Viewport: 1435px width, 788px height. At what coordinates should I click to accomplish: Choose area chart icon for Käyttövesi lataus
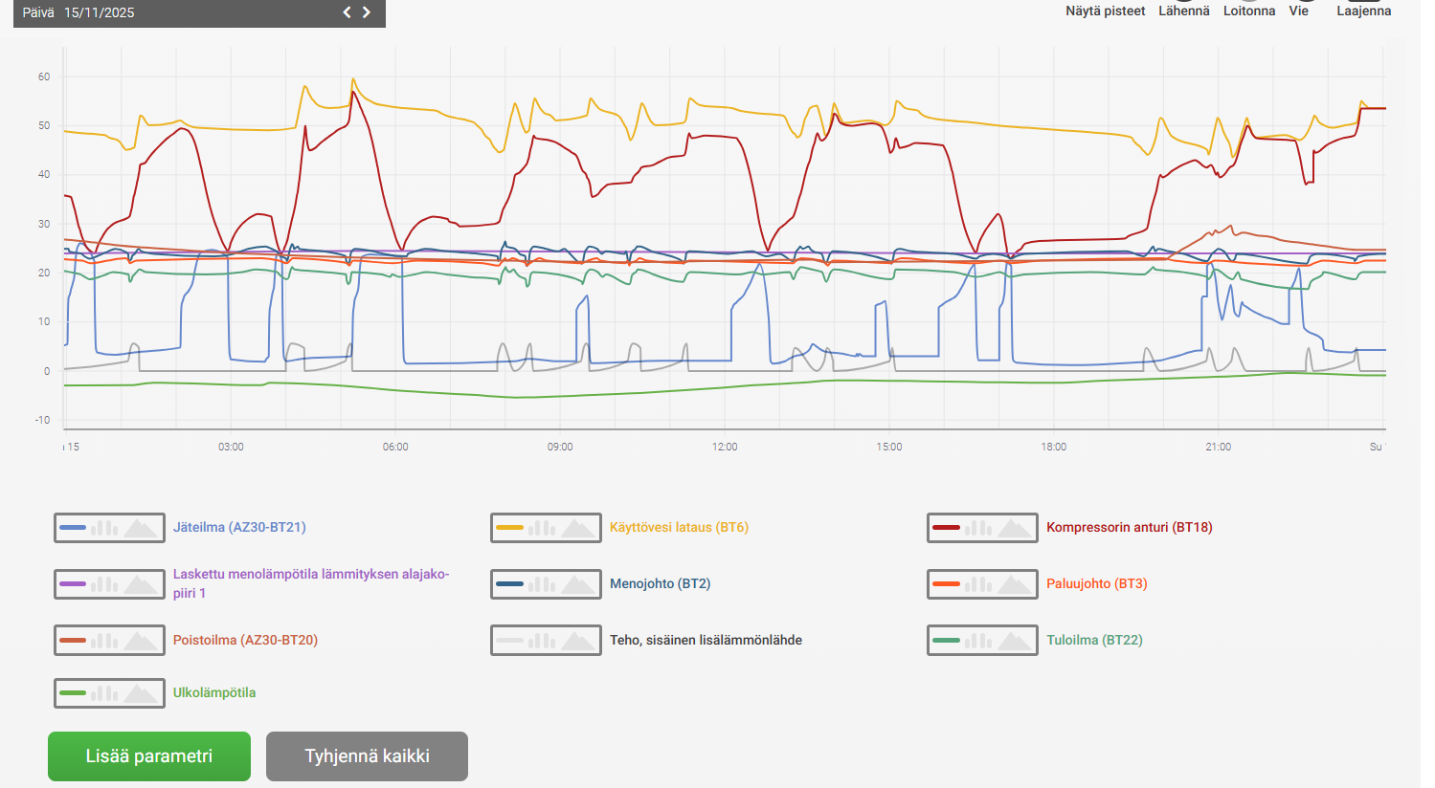[x=577, y=528]
